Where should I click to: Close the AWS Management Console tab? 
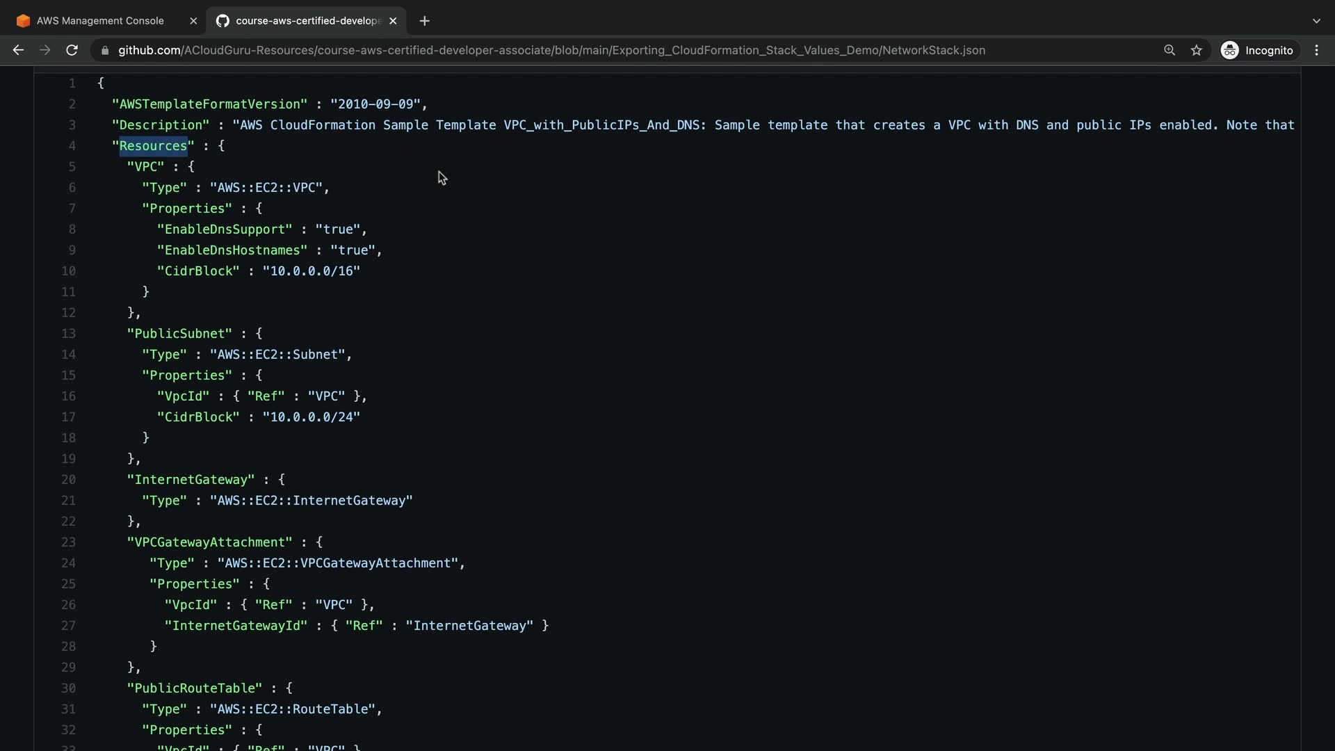click(193, 21)
